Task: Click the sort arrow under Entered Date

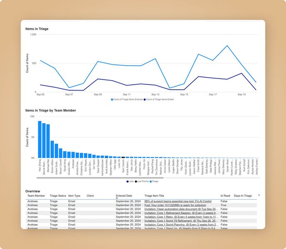Action: (x=117, y=198)
